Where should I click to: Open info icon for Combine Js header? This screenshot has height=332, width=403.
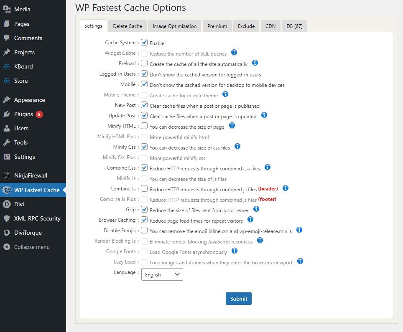point(285,188)
